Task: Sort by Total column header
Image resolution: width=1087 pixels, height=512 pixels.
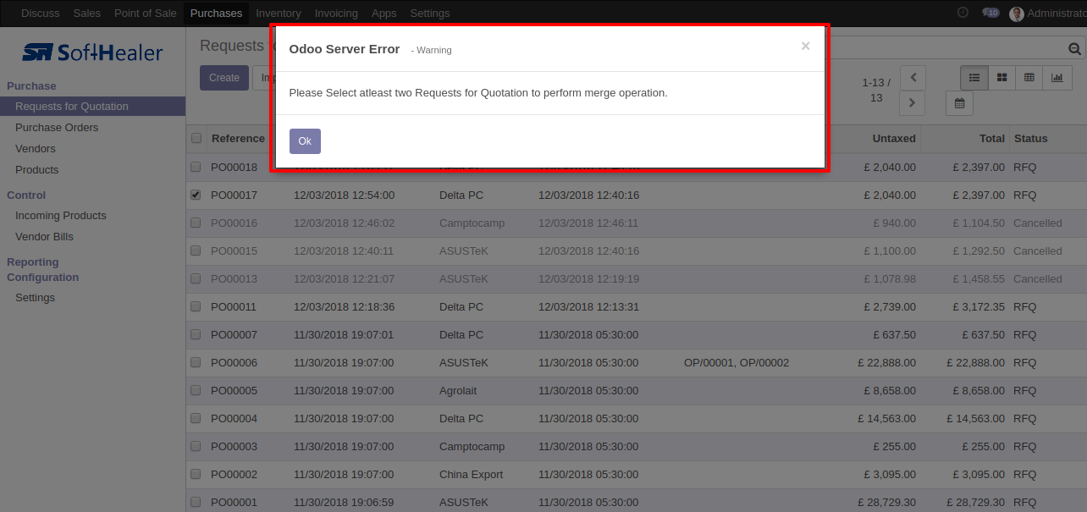Action: 991,138
